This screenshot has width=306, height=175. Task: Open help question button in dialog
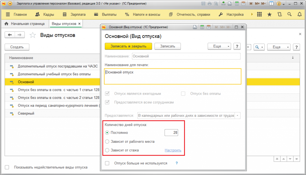(x=237, y=46)
